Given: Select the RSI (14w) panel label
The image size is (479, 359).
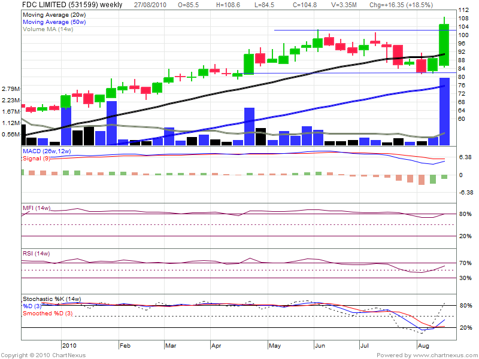Looking at the screenshot, I should point(35,254).
